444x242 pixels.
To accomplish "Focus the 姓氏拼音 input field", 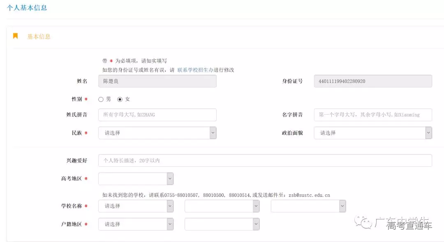I will (157, 115).
